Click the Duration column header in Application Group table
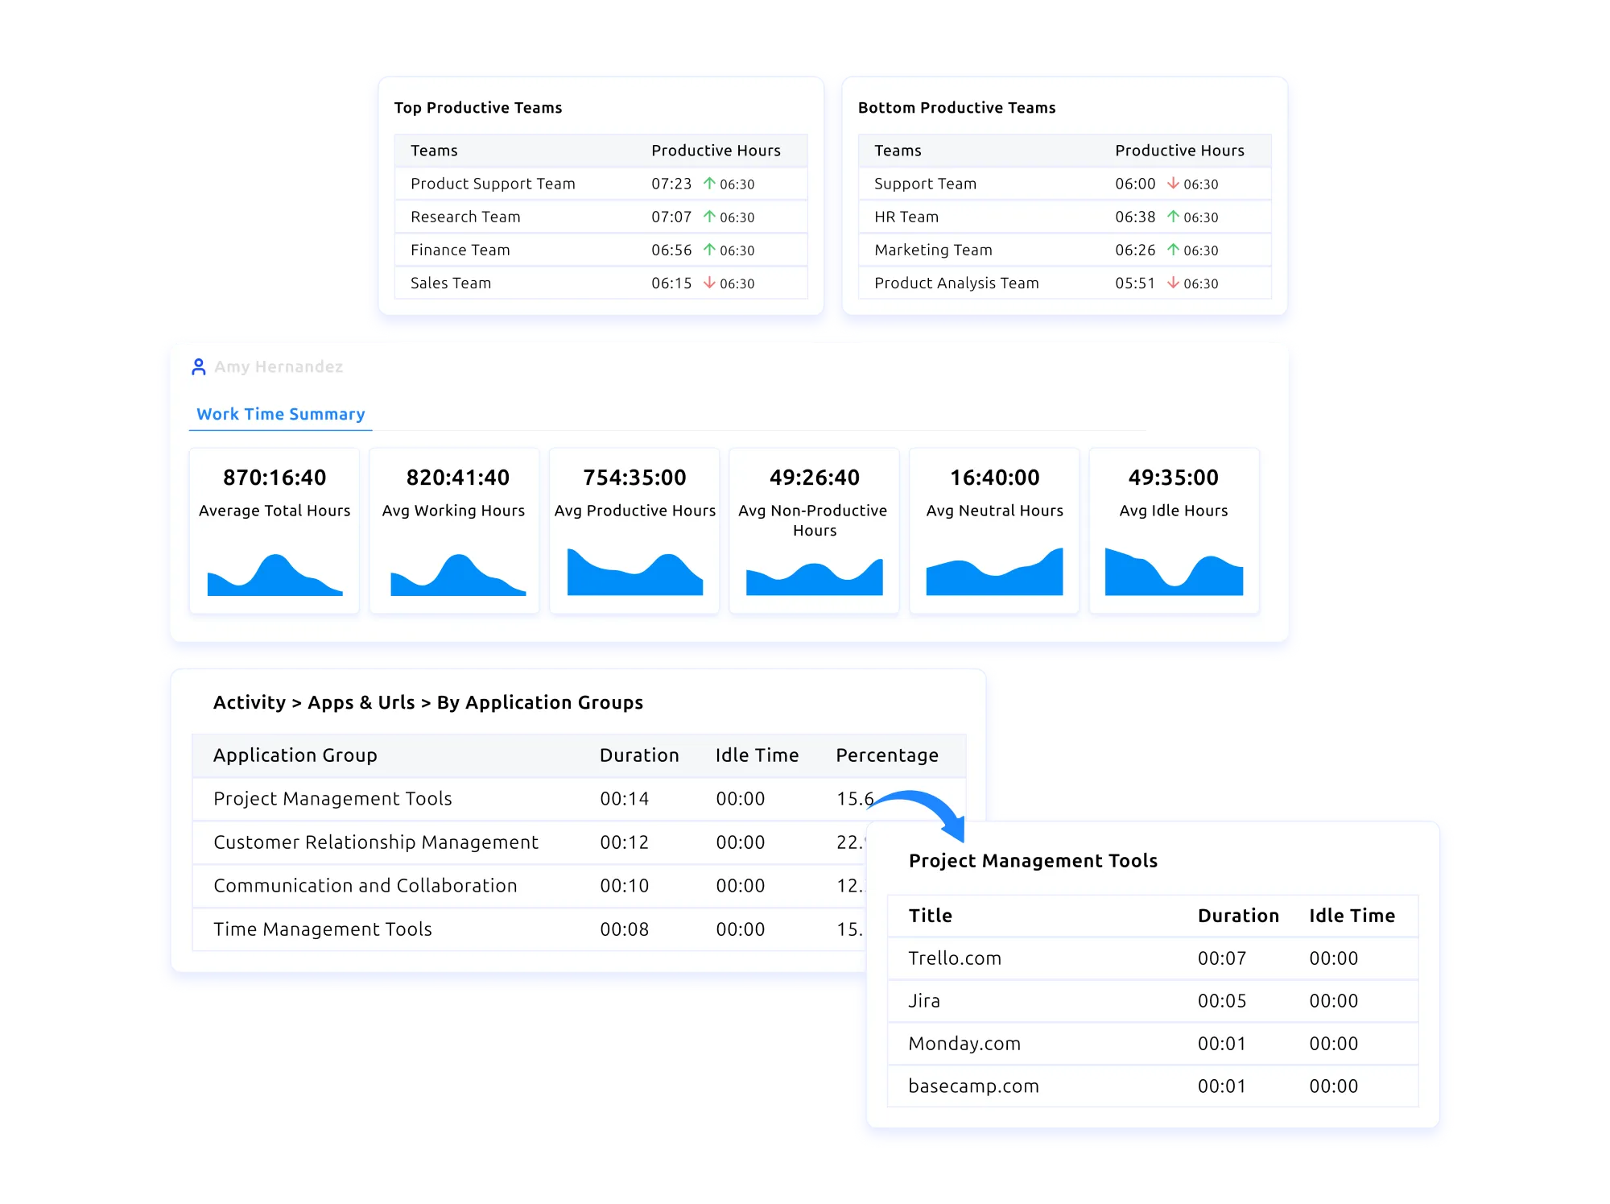 pos(639,755)
